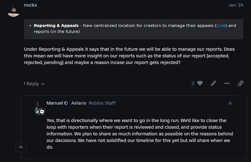
Task: Open Manuel's user profile name
Action: (x=55, y=103)
